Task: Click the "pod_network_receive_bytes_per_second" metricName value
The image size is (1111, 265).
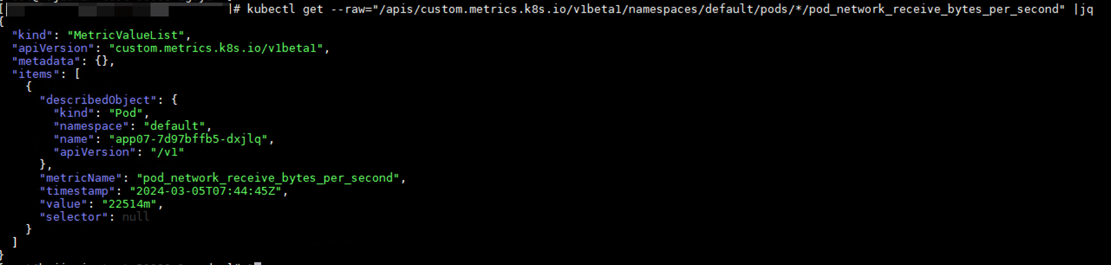Action: point(268,178)
